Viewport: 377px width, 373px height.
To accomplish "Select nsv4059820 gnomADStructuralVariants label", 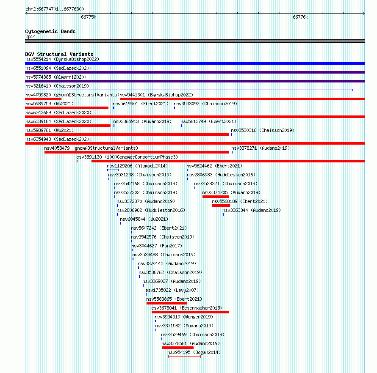I will (72, 95).
